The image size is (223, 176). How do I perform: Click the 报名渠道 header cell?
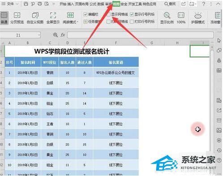tap(116, 62)
